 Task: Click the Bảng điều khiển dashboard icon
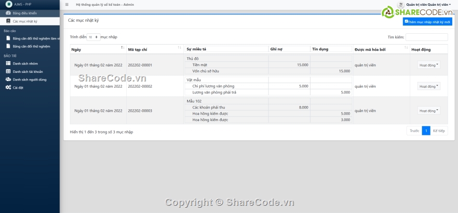click(8, 13)
